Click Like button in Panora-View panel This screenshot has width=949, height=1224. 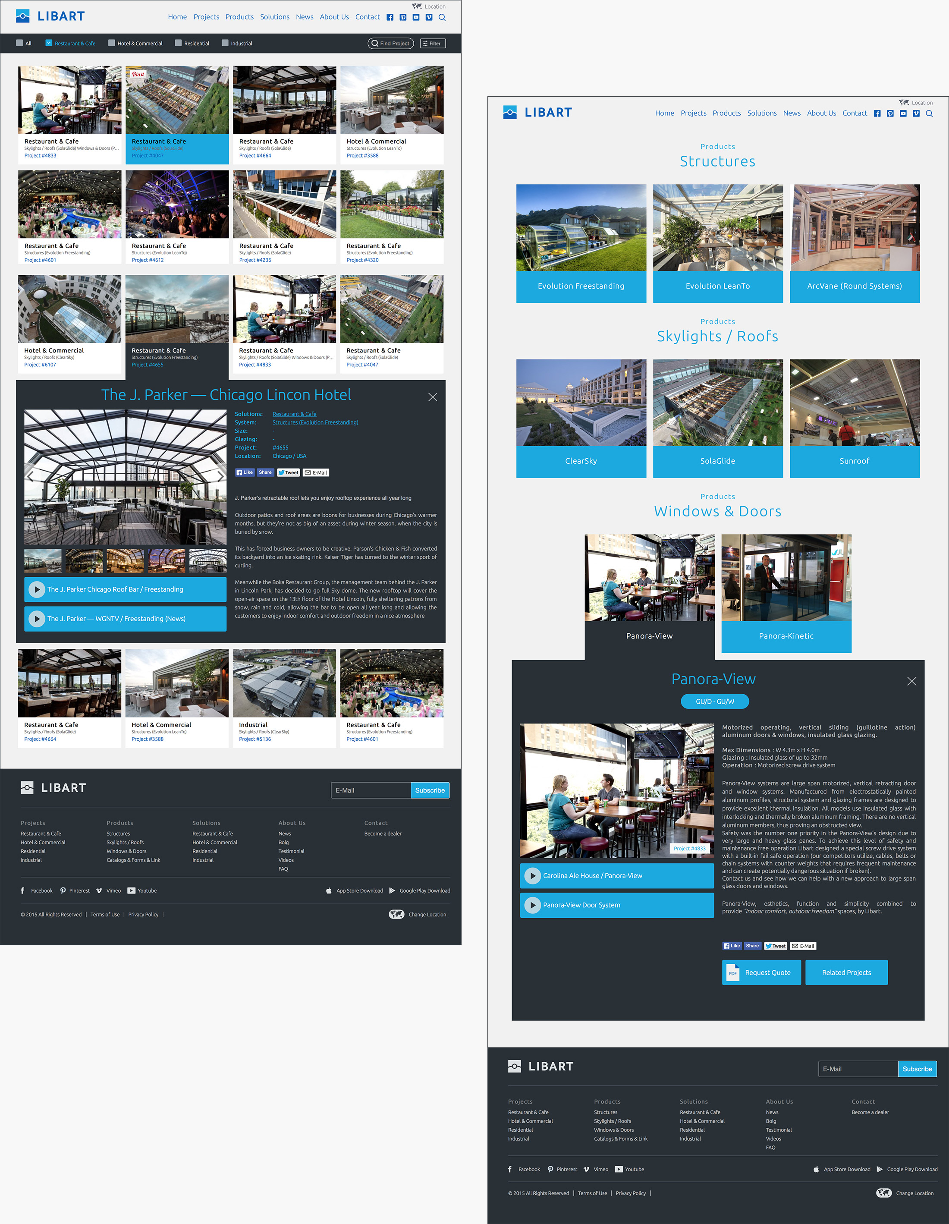click(x=732, y=945)
